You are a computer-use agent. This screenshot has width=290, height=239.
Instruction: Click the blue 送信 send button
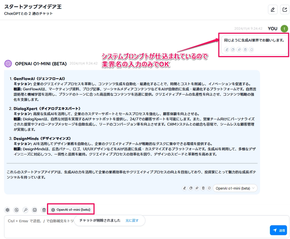pos(278,230)
